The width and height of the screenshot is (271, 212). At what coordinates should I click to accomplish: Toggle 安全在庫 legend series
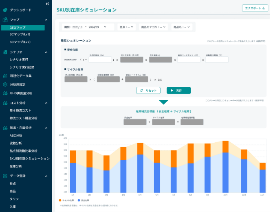pyautogui.click(x=83, y=200)
